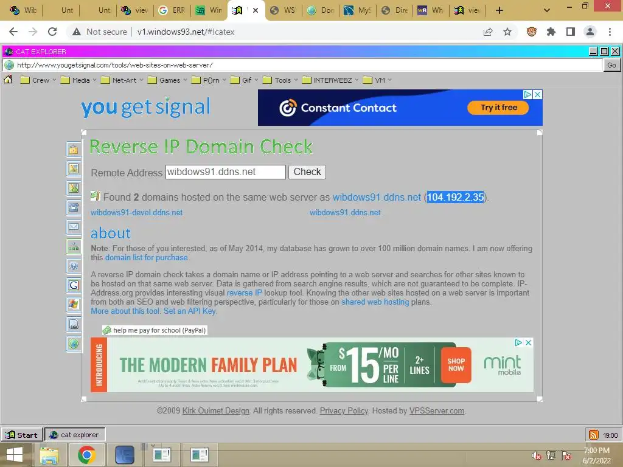Viewport: 623px width, 467px height.
Task: Expand the INTERWEBZ bookmarks folder
Action: coord(330,80)
